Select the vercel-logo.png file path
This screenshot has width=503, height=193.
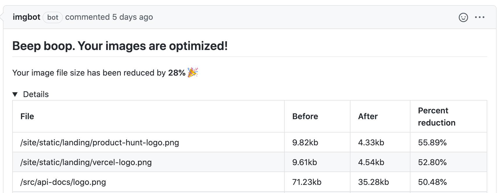point(86,162)
